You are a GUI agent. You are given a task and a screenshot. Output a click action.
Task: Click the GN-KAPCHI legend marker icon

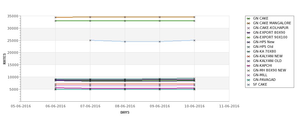tap(248, 66)
